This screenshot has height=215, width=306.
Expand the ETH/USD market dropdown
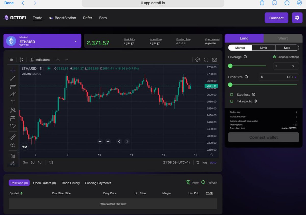pyautogui.click(x=42, y=41)
